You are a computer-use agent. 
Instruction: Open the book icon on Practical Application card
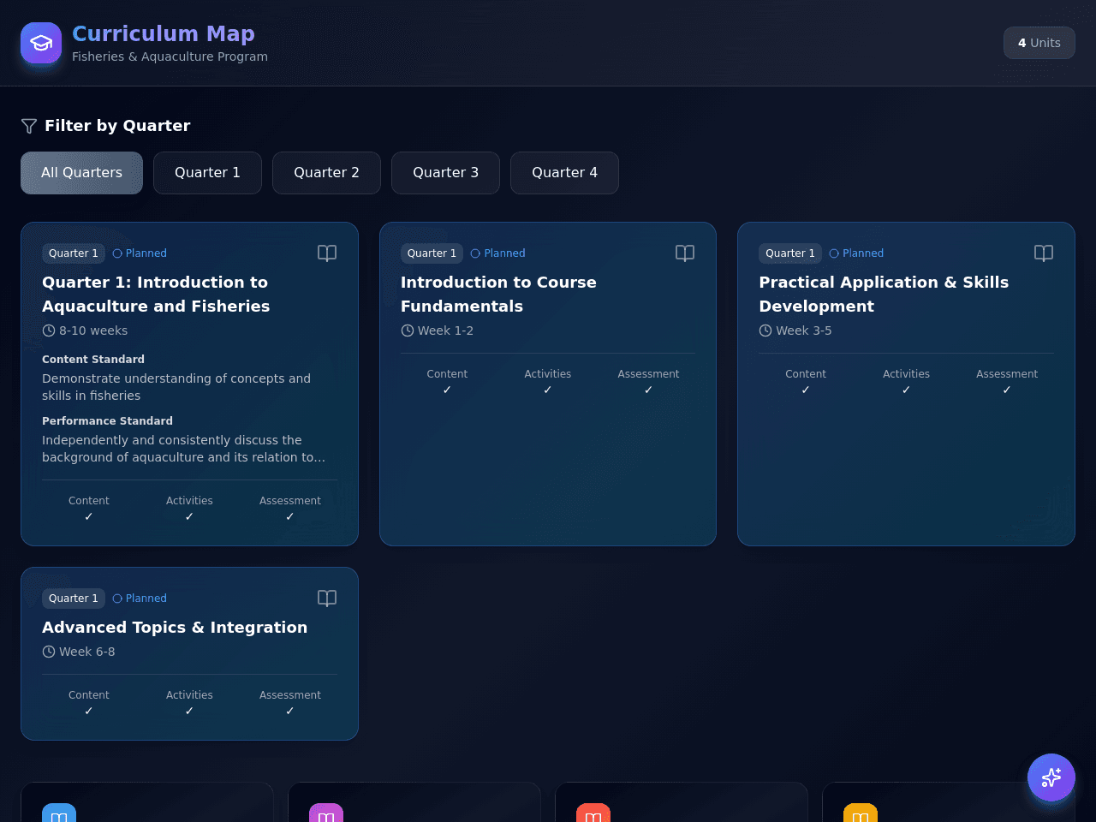(1044, 253)
